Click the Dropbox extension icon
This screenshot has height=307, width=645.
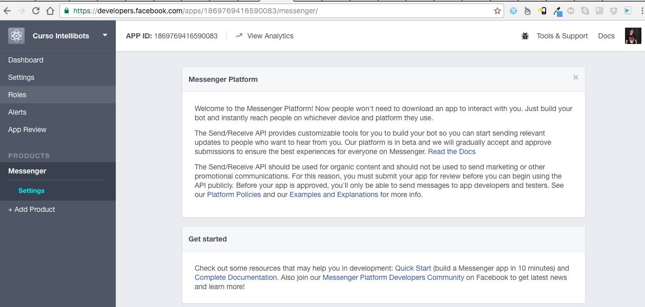pos(614,10)
